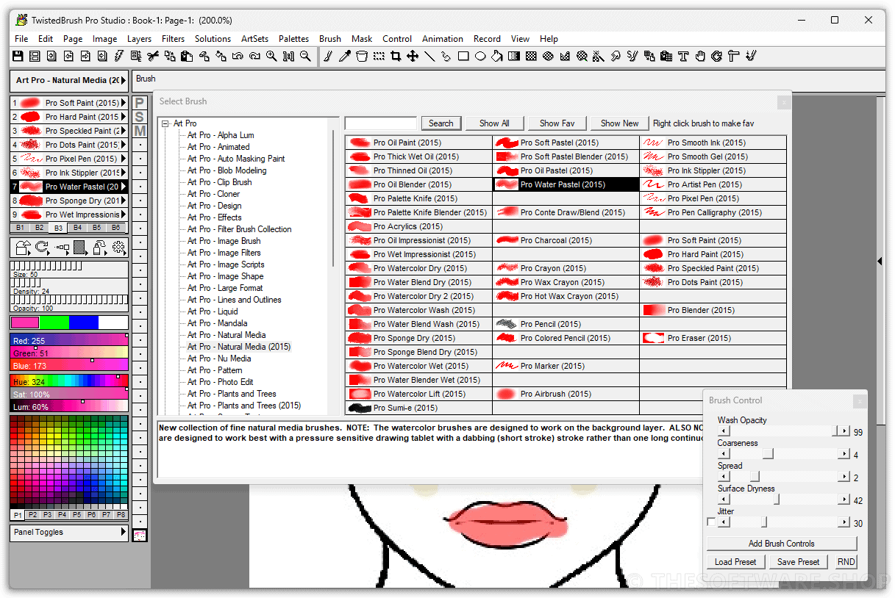Click the Surface Dryness slider

[784, 500]
